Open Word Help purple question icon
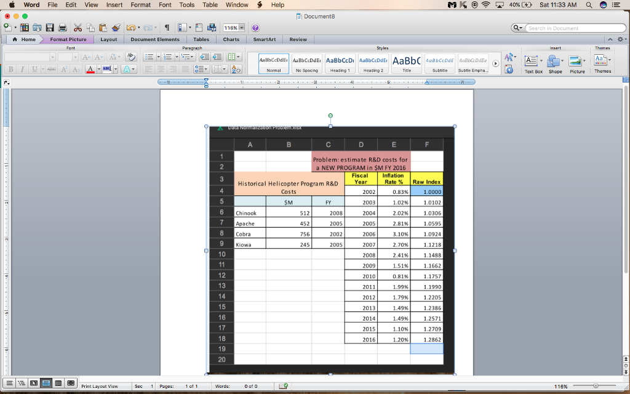 (x=255, y=28)
